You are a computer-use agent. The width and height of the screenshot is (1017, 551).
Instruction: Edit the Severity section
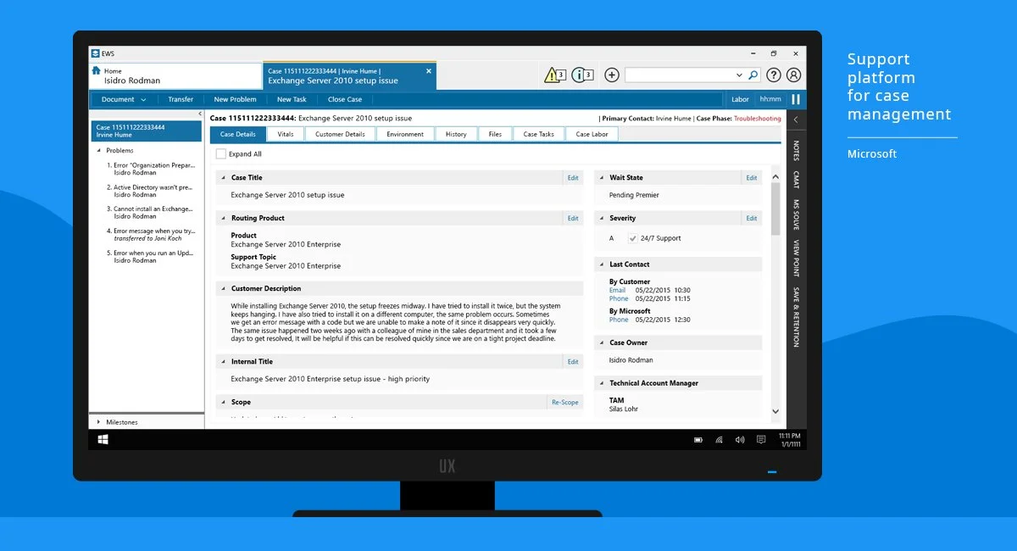(751, 218)
